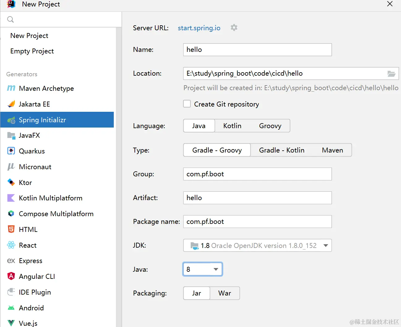Click the Angular CLI generator icon
Image resolution: width=401 pixels, height=327 pixels.
click(11, 276)
